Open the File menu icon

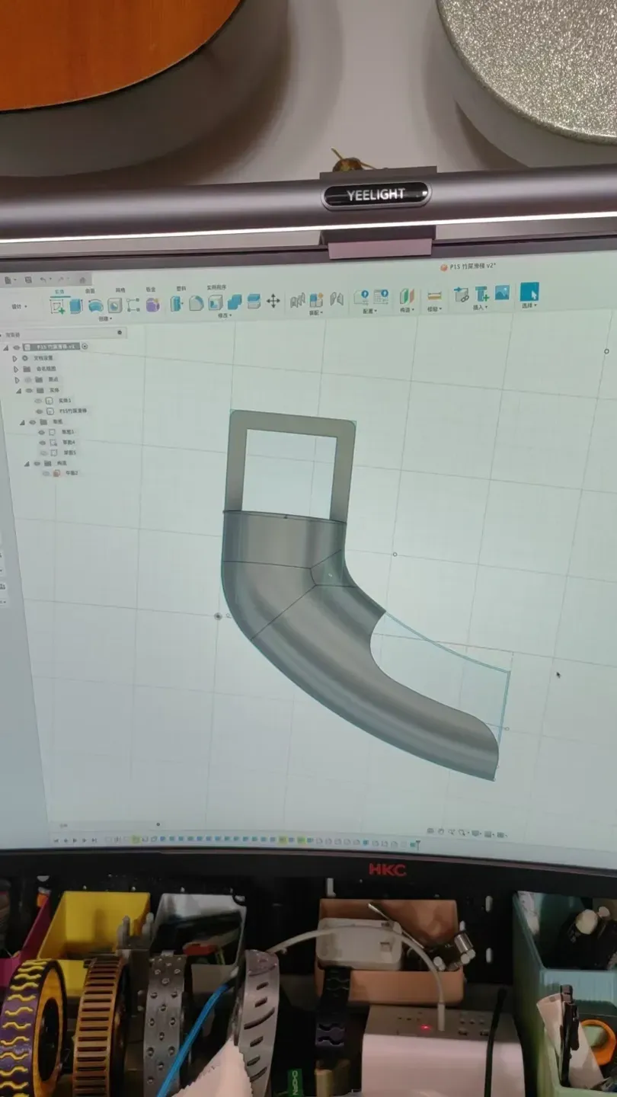coord(8,280)
